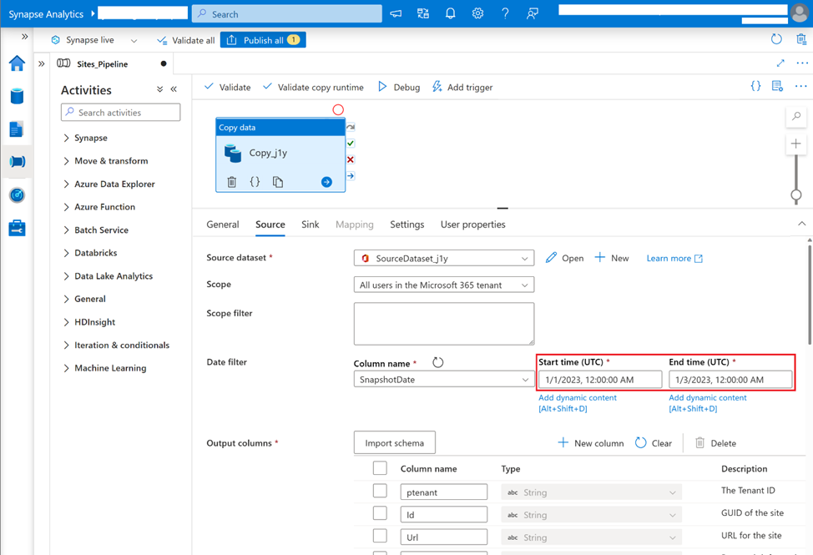The height and width of the screenshot is (555, 813).
Task: Refresh the date filter column names
Action: (438, 363)
